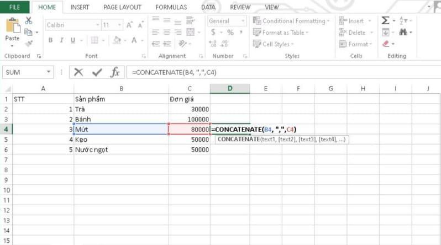Image resolution: width=441 pixels, height=245 pixels.
Task: Click the Clear eraser icon
Action: pos(386,44)
